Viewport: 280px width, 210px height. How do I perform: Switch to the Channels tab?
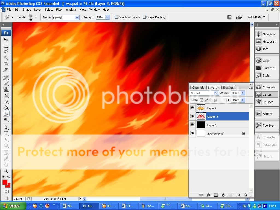pos(198,87)
